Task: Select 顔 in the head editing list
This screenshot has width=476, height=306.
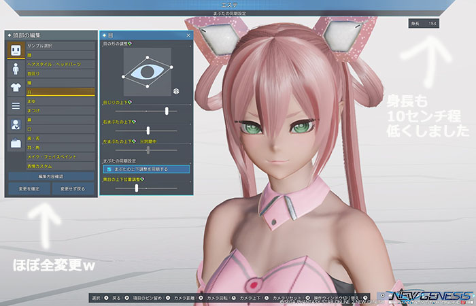Action: (x=61, y=55)
